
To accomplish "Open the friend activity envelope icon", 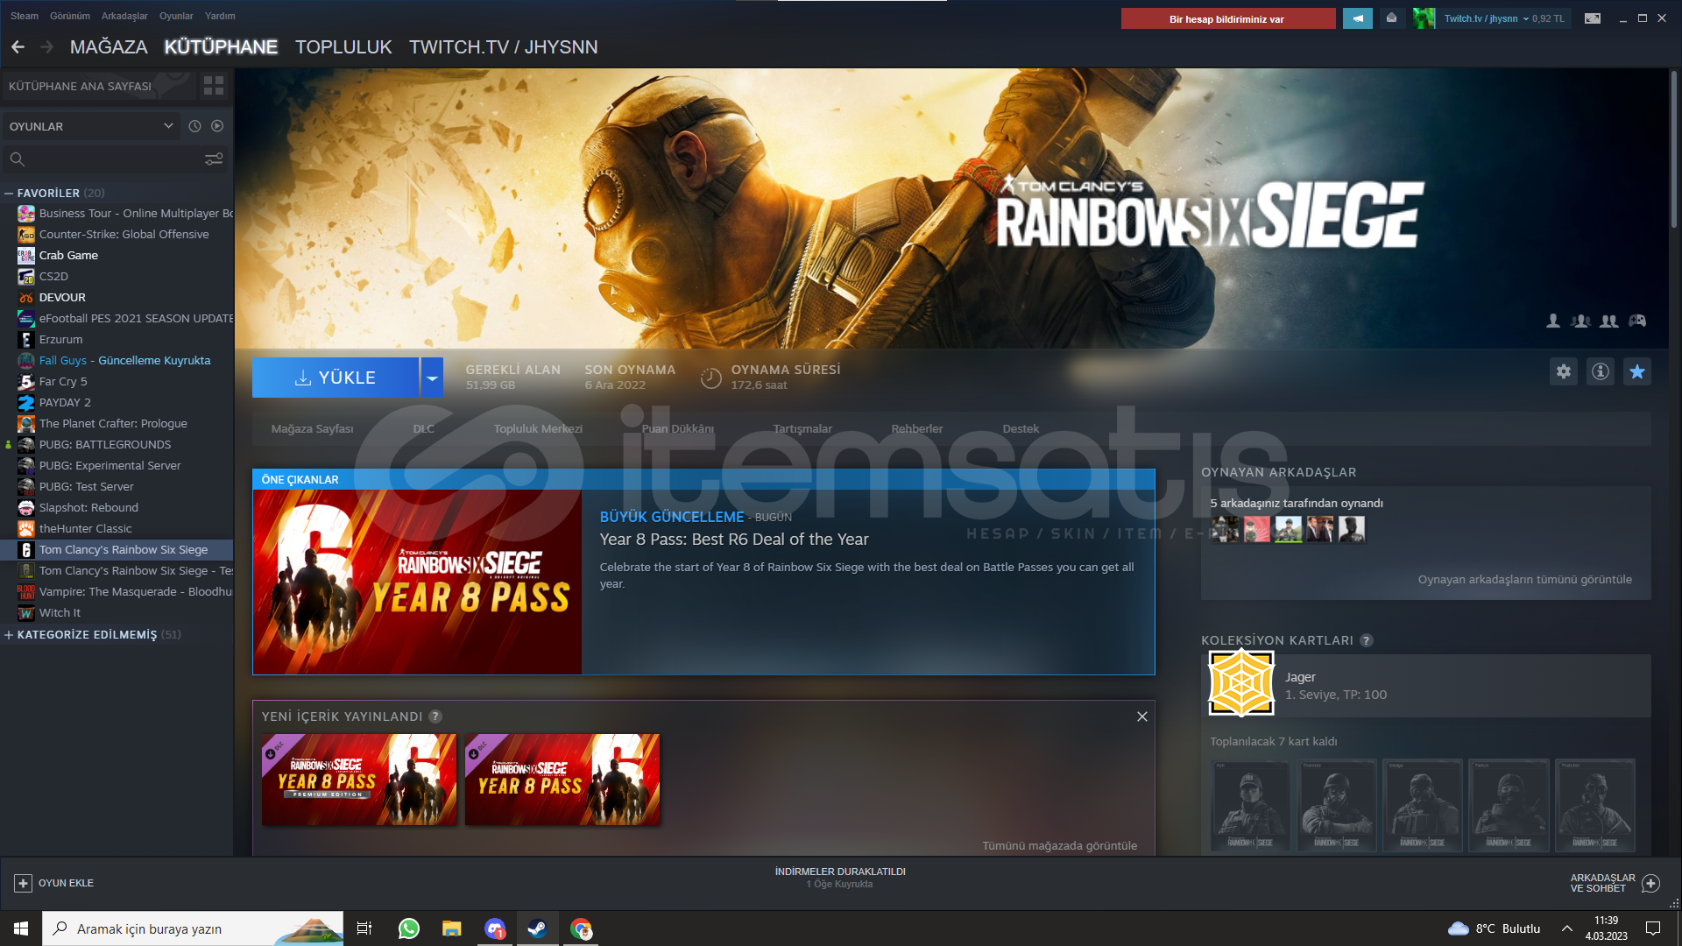I will point(1391,18).
